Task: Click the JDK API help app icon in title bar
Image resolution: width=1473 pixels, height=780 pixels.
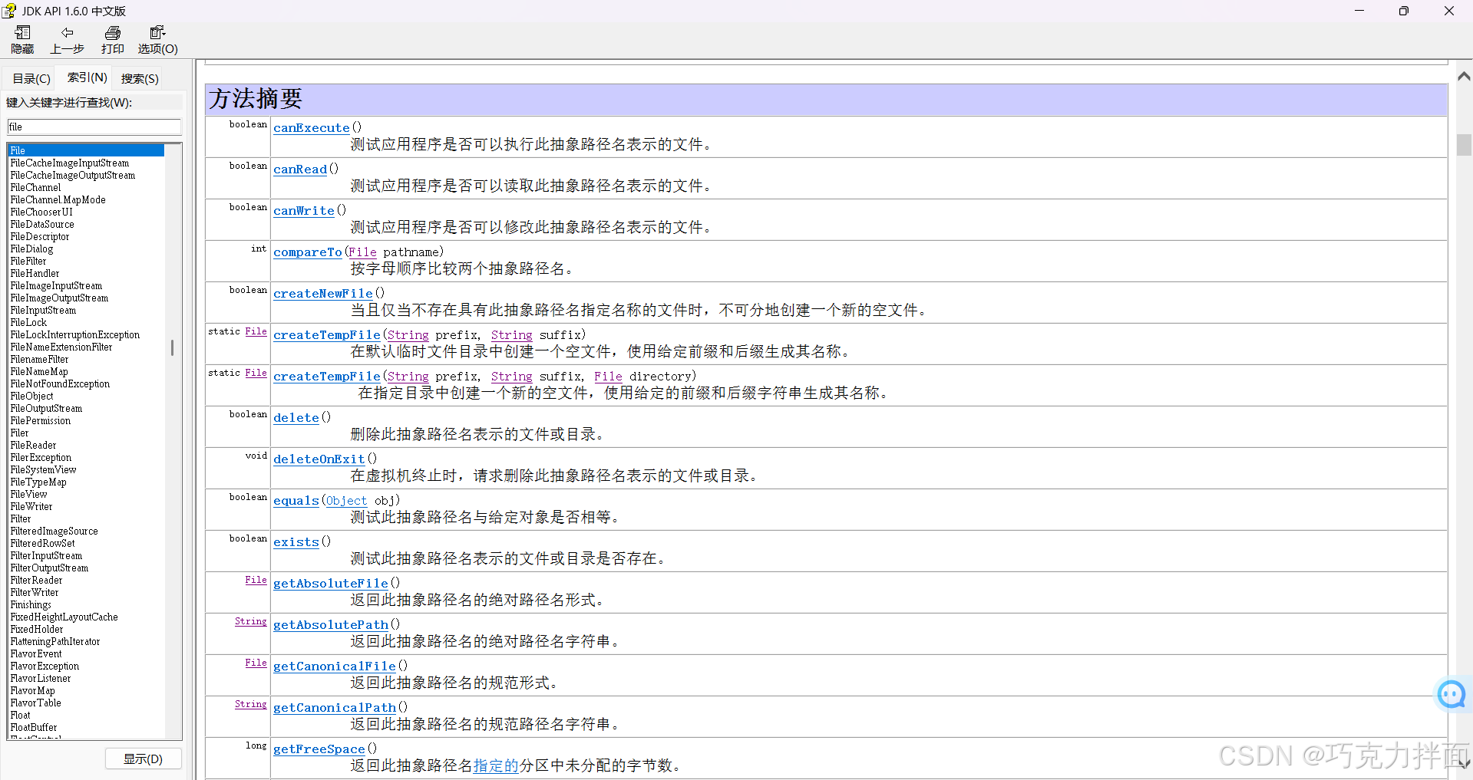Action: [8, 11]
